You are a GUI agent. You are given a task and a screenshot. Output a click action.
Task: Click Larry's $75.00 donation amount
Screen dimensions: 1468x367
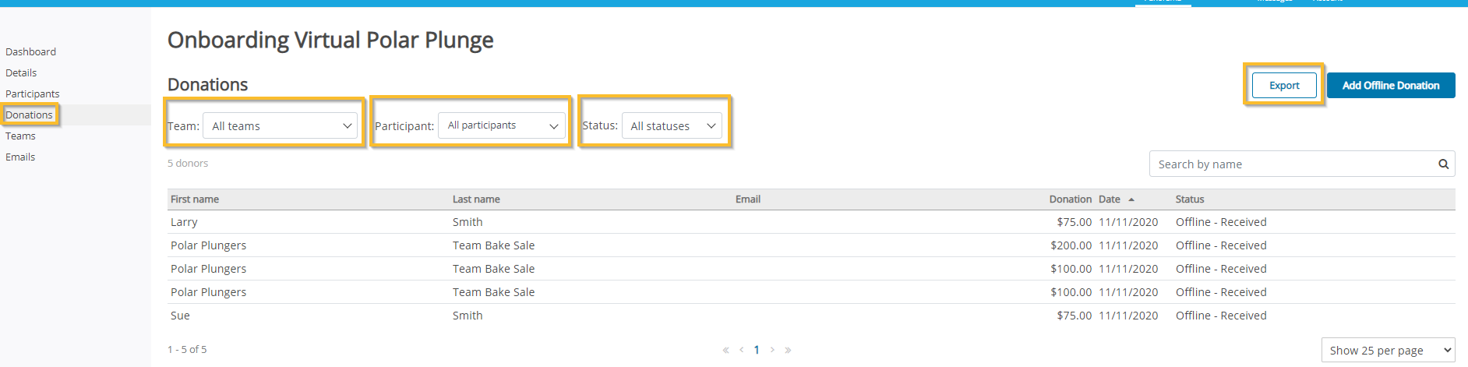pos(1075,222)
